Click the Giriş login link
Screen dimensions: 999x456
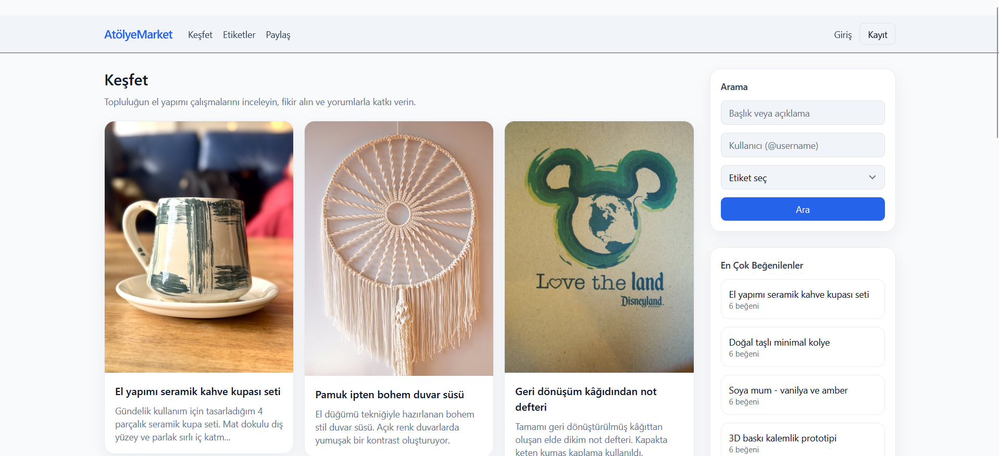tap(842, 35)
